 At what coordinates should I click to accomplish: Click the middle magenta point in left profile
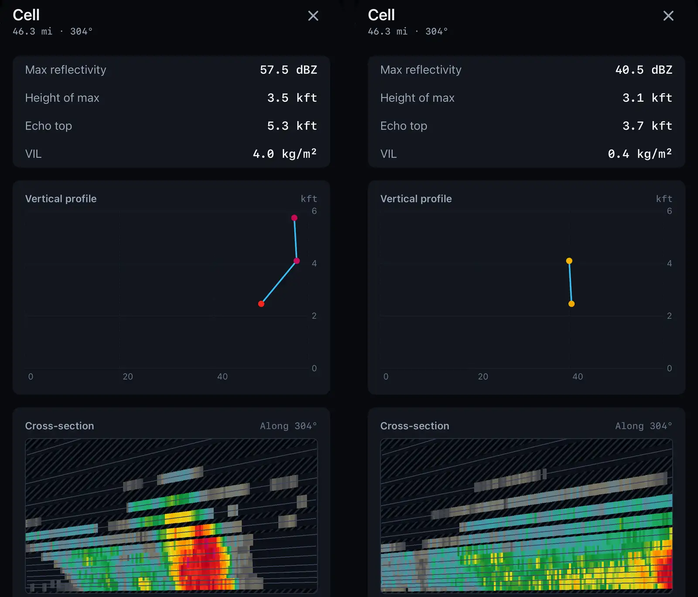pos(297,261)
